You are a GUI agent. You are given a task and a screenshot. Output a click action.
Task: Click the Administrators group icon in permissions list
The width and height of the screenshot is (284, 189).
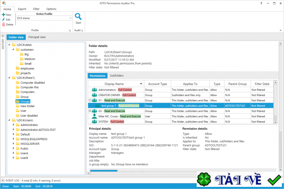tap(94, 90)
